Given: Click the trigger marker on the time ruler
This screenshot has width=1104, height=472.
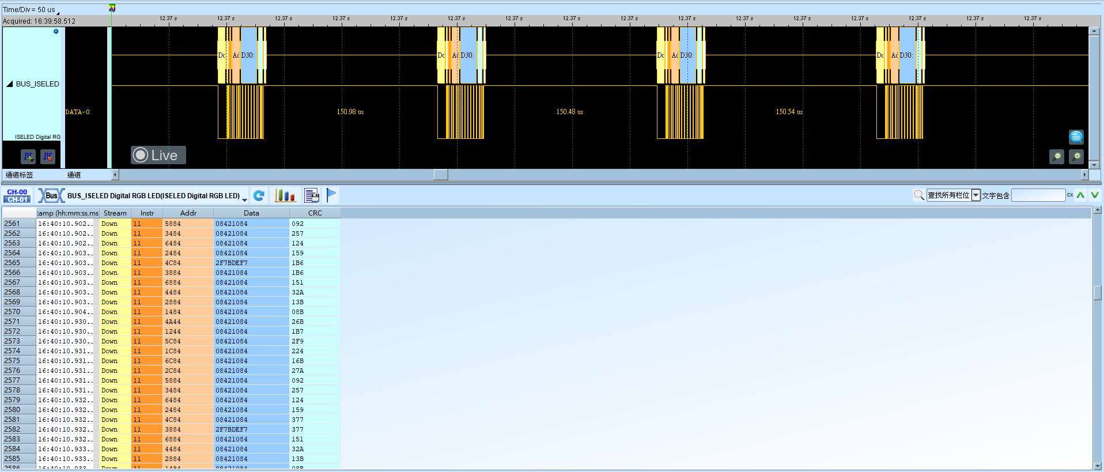Looking at the screenshot, I should [x=112, y=8].
